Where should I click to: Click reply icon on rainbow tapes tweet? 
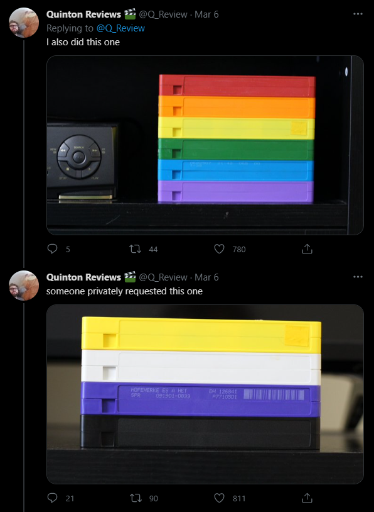pyautogui.click(x=52, y=249)
